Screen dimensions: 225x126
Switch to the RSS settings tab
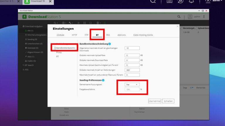[x=108, y=35]
